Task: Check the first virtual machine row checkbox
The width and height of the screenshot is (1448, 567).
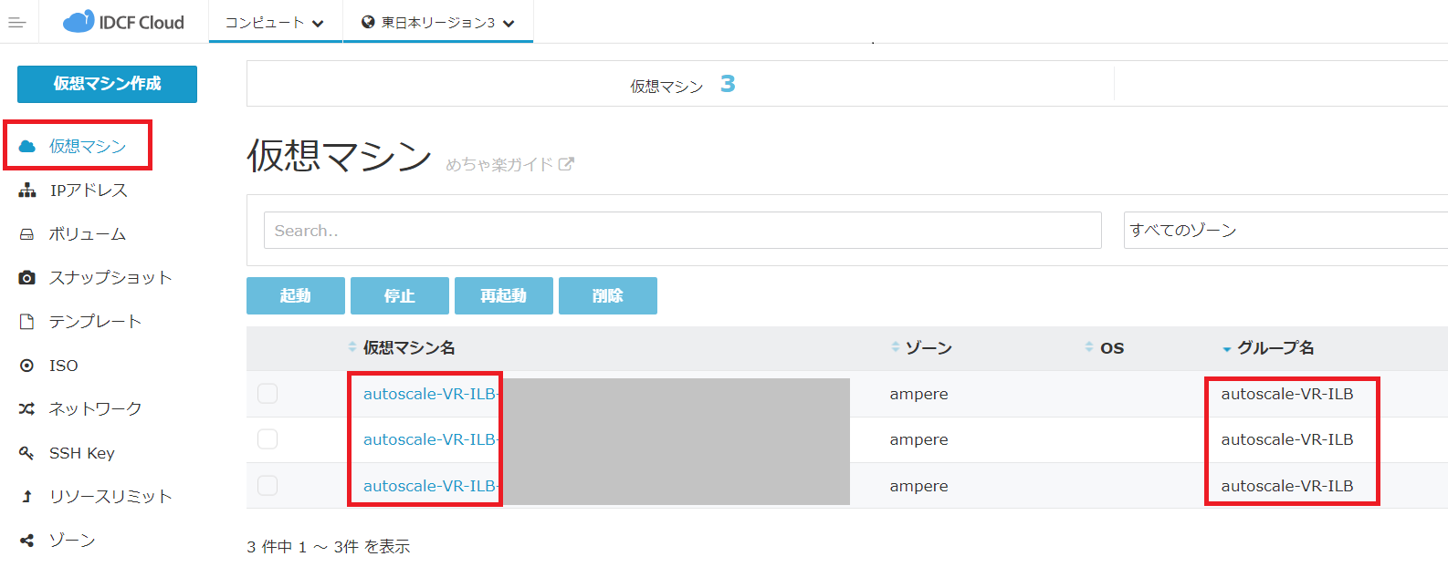Action: coord(268,394)
